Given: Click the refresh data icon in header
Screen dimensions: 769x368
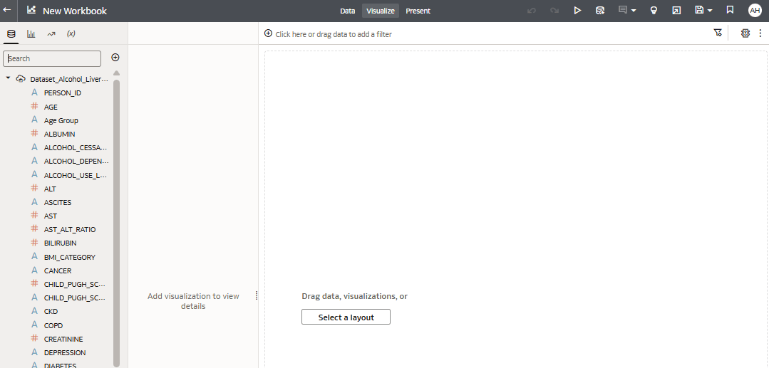Looking at the screenshot, I should [600, 10].
